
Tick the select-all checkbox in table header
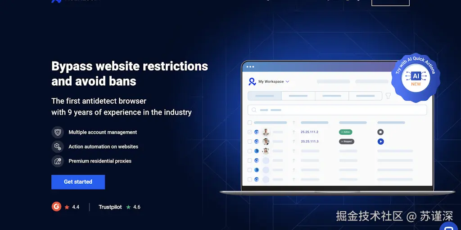tap(249, 123)
